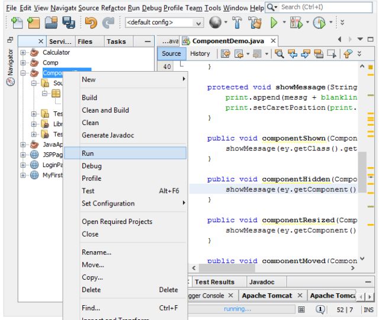Click the Clean and Build Project icon
379x320 pixels.
point(255,23)
